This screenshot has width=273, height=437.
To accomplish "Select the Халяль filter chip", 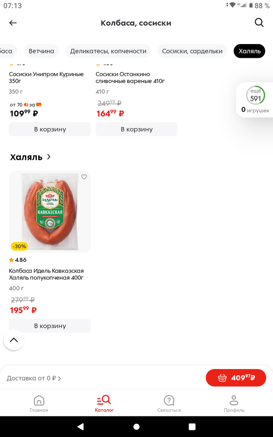I will [x=249, y=51].
